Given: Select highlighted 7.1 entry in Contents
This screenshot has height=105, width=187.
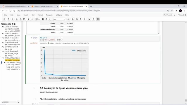Looking at the screenshot, I should coord(12,60).
